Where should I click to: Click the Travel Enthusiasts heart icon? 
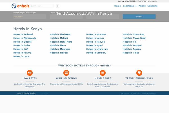pyautogui.click(x=139, y=73)
